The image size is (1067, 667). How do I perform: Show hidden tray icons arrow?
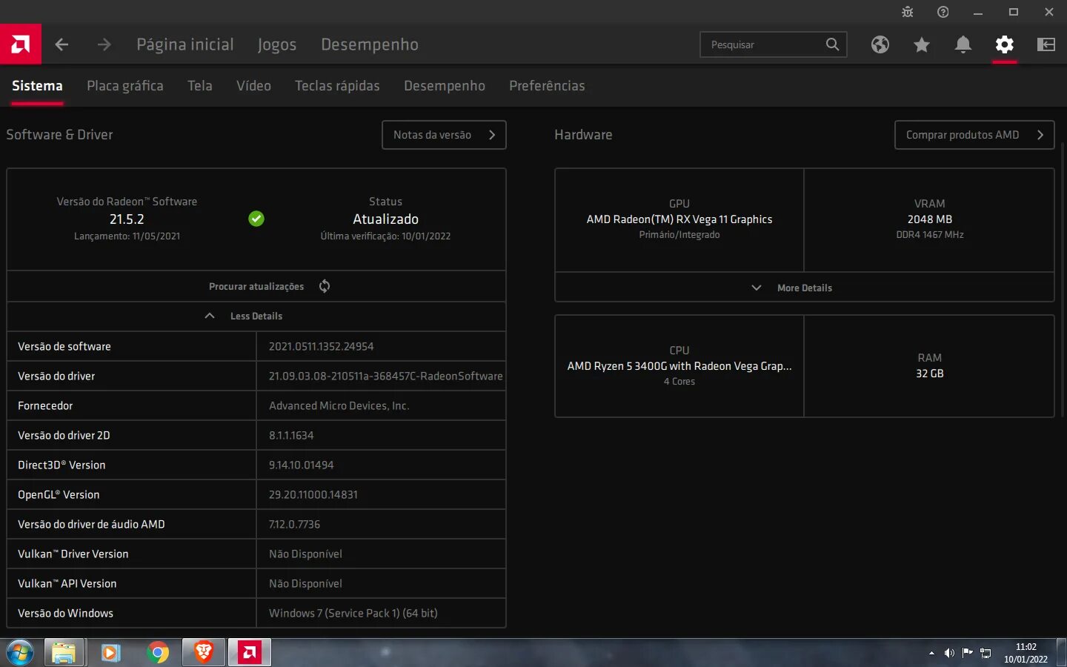[x=931, y=653]
